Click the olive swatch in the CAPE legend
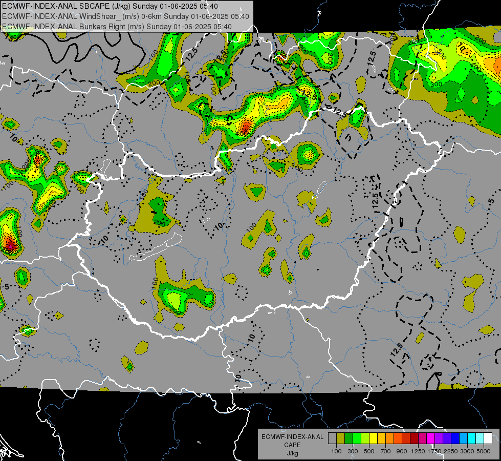Screen dimensions: 501x461 [x=340, y=438]
